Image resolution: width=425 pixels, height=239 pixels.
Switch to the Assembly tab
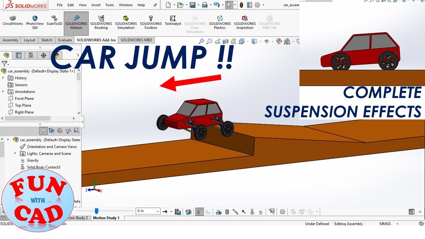[x=11, y=40]
